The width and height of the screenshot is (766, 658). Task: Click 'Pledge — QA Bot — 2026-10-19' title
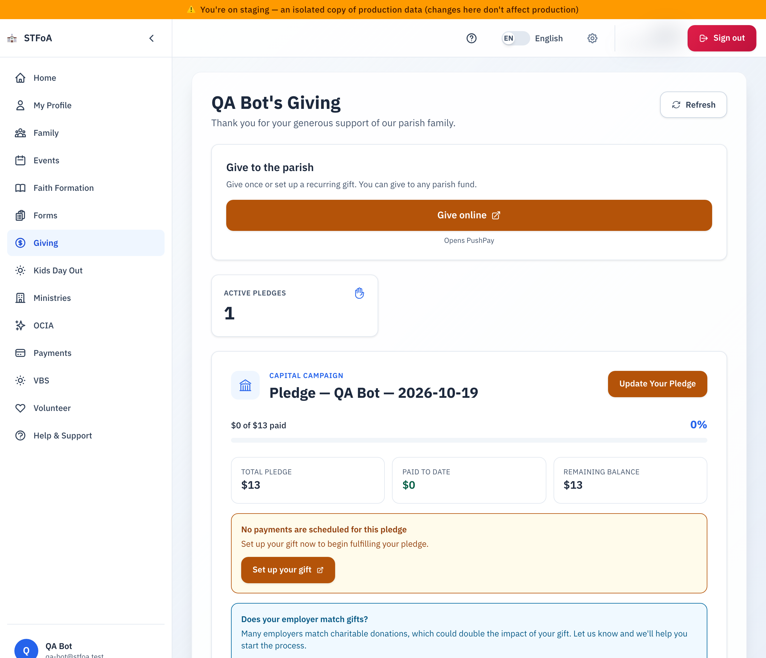373,393
